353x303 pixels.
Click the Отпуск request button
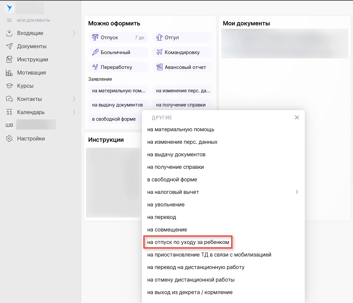118,38
